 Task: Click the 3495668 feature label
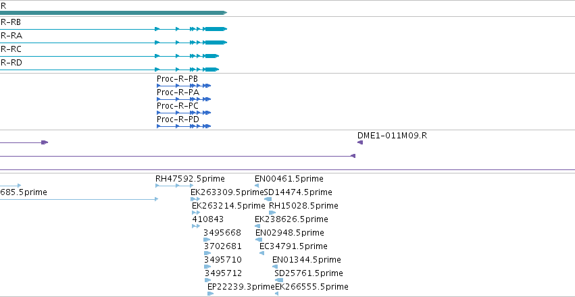click(222, 234)
